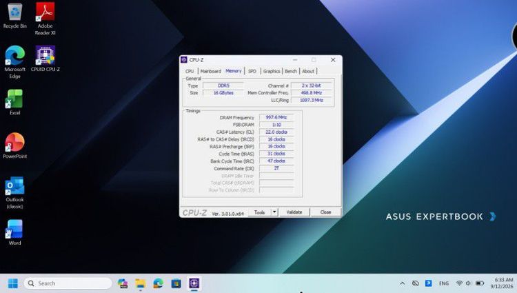The width and height of the screenshot is (517, 293).
Task: Select the Memory tab
Action: (234, 71)
